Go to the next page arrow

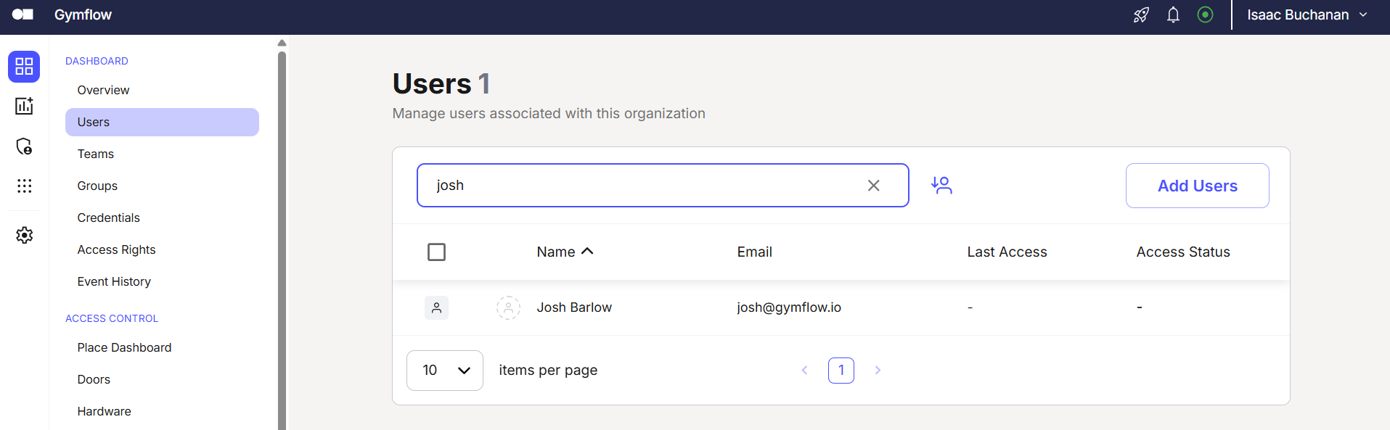878,371
